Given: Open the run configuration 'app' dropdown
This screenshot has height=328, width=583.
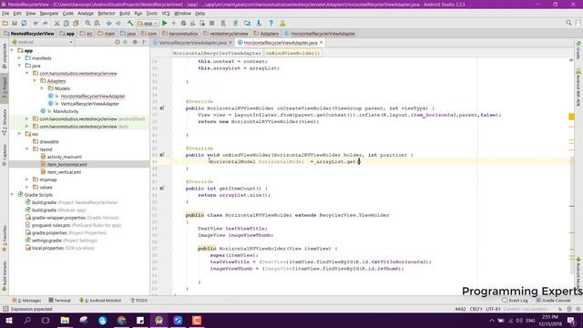Looking at the screenshot, I should [148, 23].
